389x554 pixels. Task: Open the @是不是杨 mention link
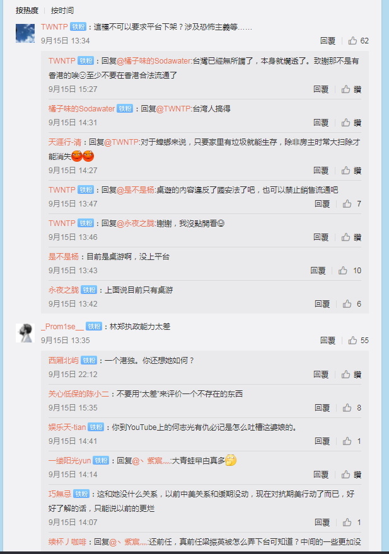click(136, 190)
